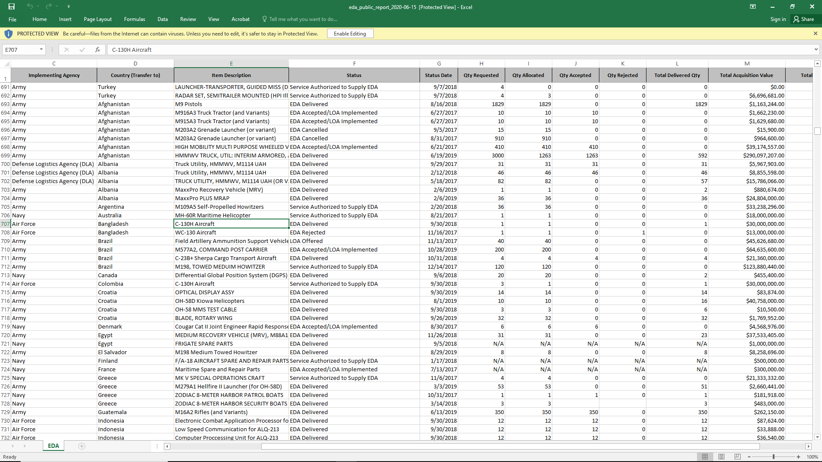The width and height of the screenshot is (822, 462).
Task: Click the Select All corner triangle
Action: coord(6,64)
